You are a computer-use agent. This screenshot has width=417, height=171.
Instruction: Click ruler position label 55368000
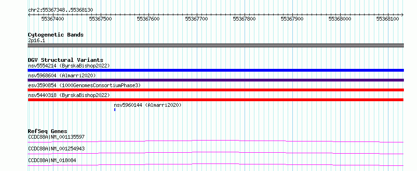point(340,19)
